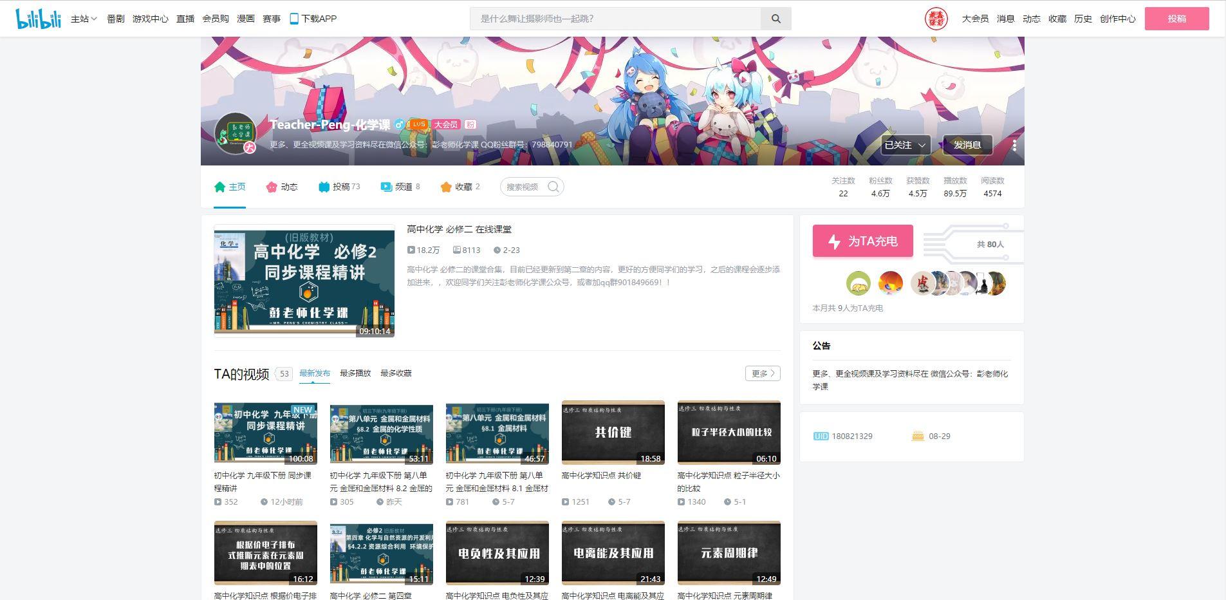Click the birthday cake icon beside 08-29
Screen dimensions: 1226x600
click(918, 436)
